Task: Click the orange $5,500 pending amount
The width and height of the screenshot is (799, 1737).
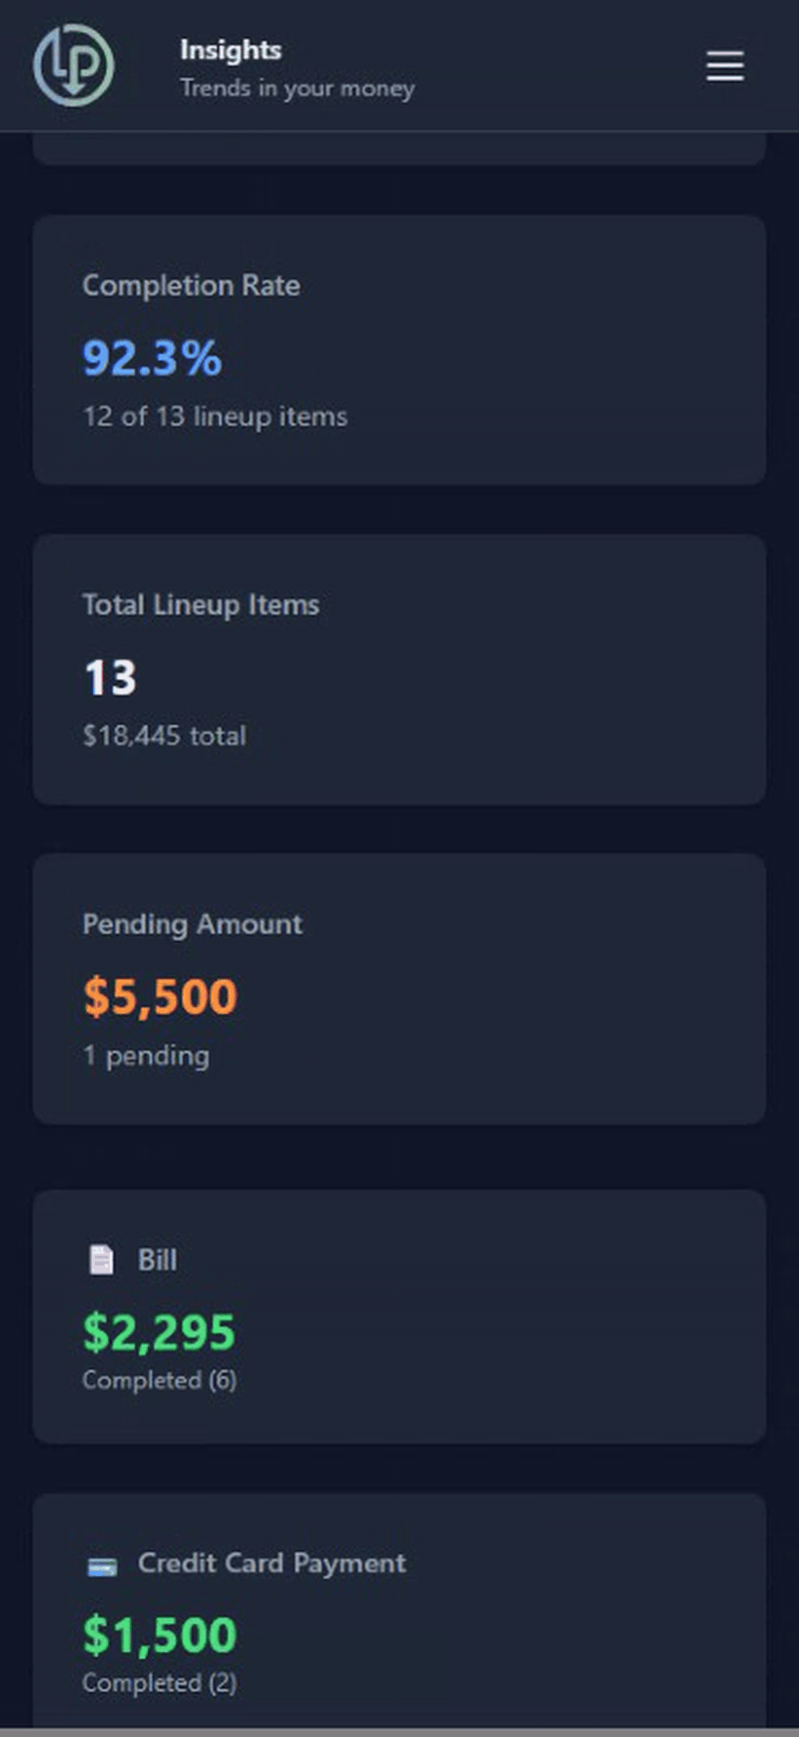Action: pyautogui.click(x=160, y=997)
